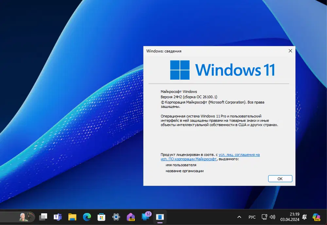The height and width of the screenshot is (225, 327).
Task: Open the volume control speaker icon
Action: click(273, 217)
